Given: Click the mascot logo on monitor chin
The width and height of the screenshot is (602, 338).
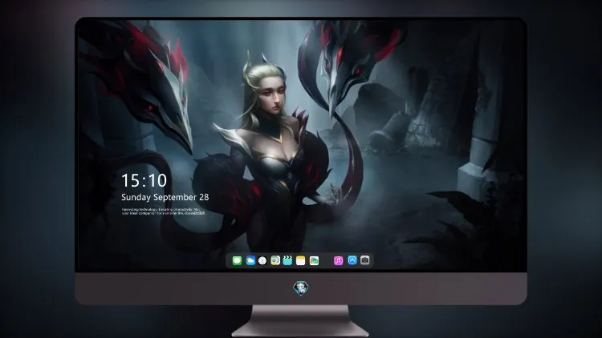Looking at the screenshot, I should [x=301, y=288].
